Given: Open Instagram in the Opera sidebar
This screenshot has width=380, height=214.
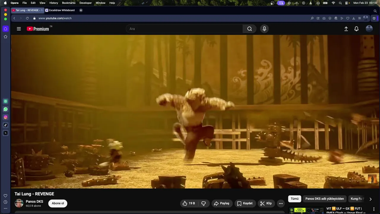Looking at the screenshot, I should point(5,117).
